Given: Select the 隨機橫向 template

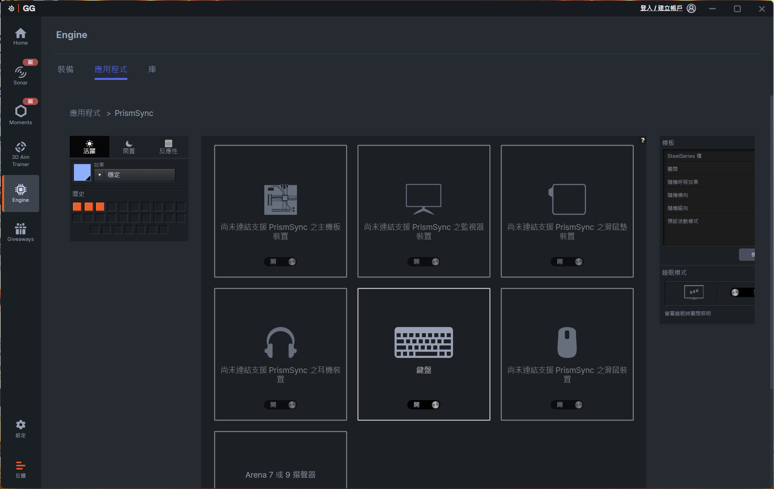Looking at the screenshot, I should [x=709, y=195].
